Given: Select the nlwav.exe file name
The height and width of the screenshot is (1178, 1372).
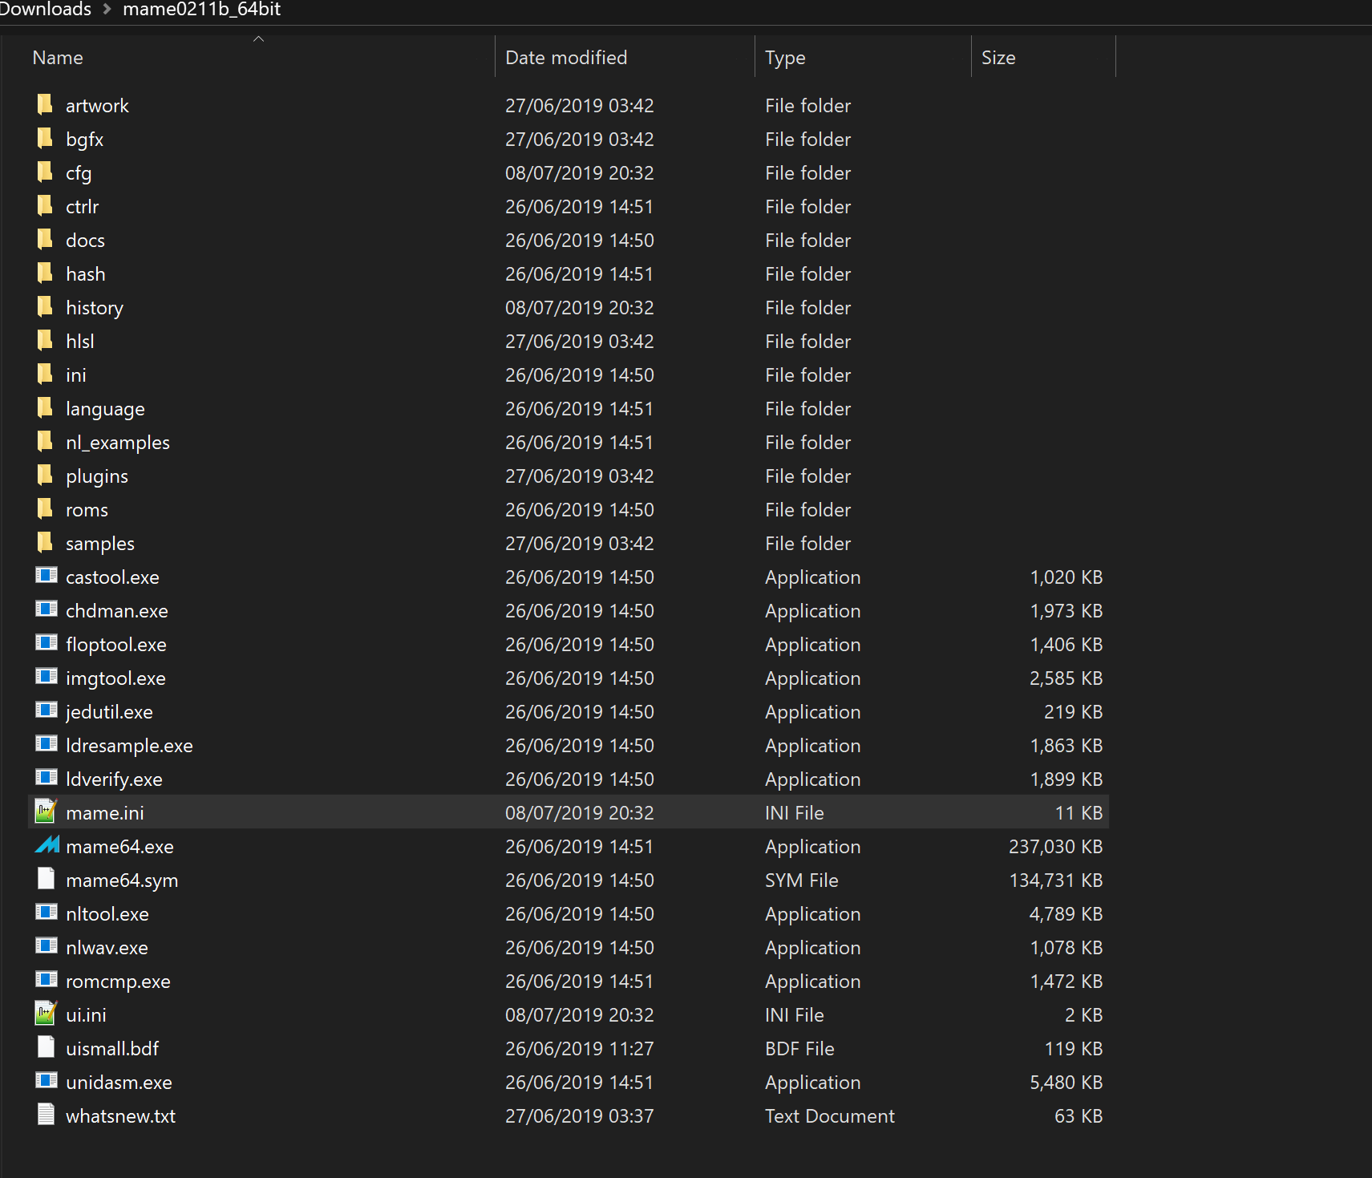Looking at the screenshot, I should tap(107, 948).
